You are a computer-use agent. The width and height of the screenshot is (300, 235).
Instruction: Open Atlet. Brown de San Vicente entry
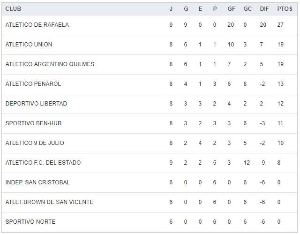[x=49, y=202]
